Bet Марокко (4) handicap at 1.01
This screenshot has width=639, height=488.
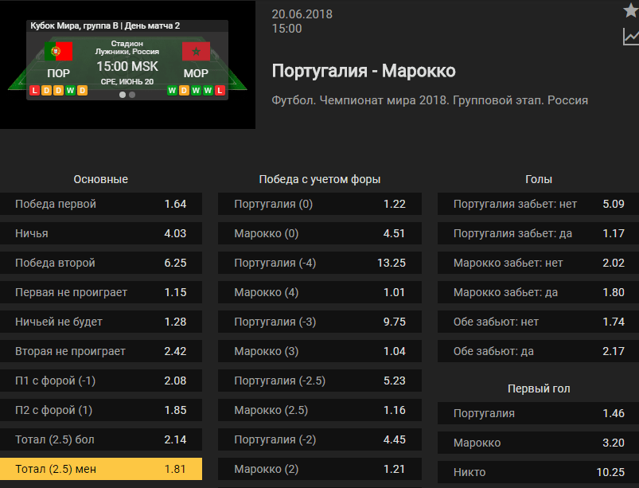(x=320, y=292)
